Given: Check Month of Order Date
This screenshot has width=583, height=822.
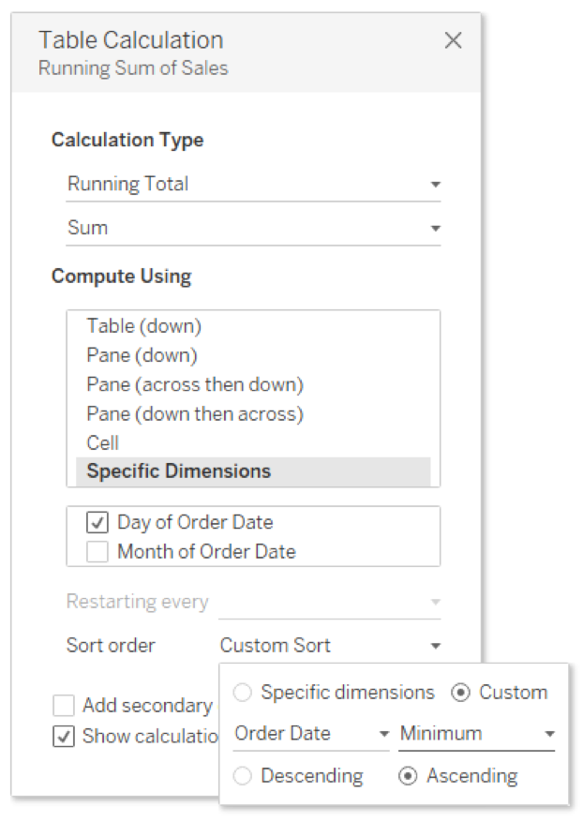Looking at the screenshot, I should [x=97, y=552].
